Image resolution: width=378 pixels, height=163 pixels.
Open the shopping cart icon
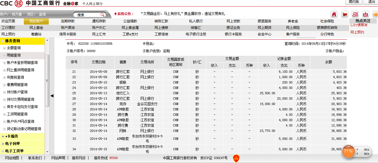point(345,14)
